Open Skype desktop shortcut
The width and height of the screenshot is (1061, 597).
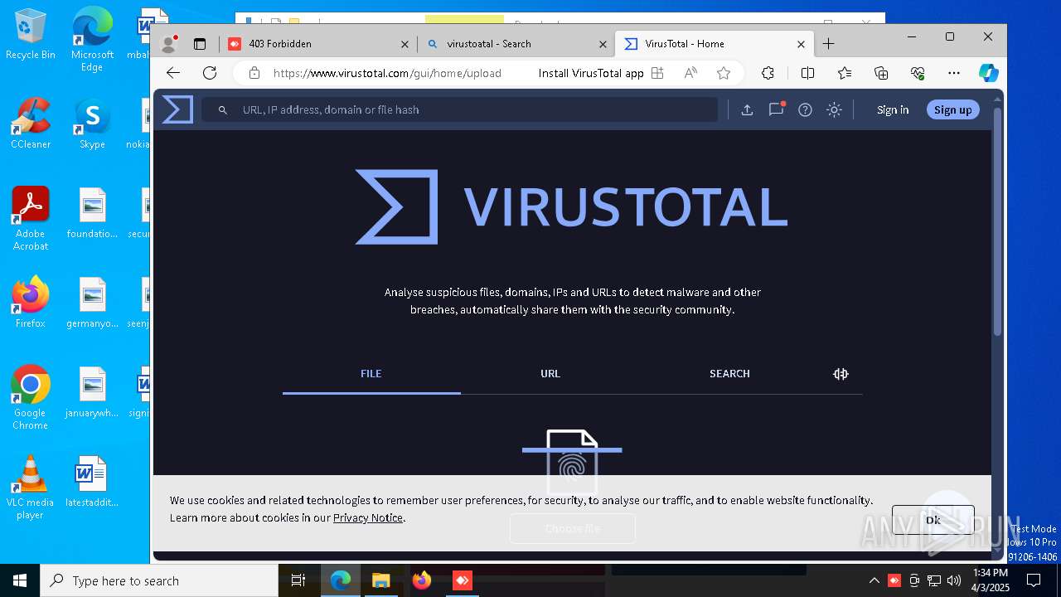(92, 124)
